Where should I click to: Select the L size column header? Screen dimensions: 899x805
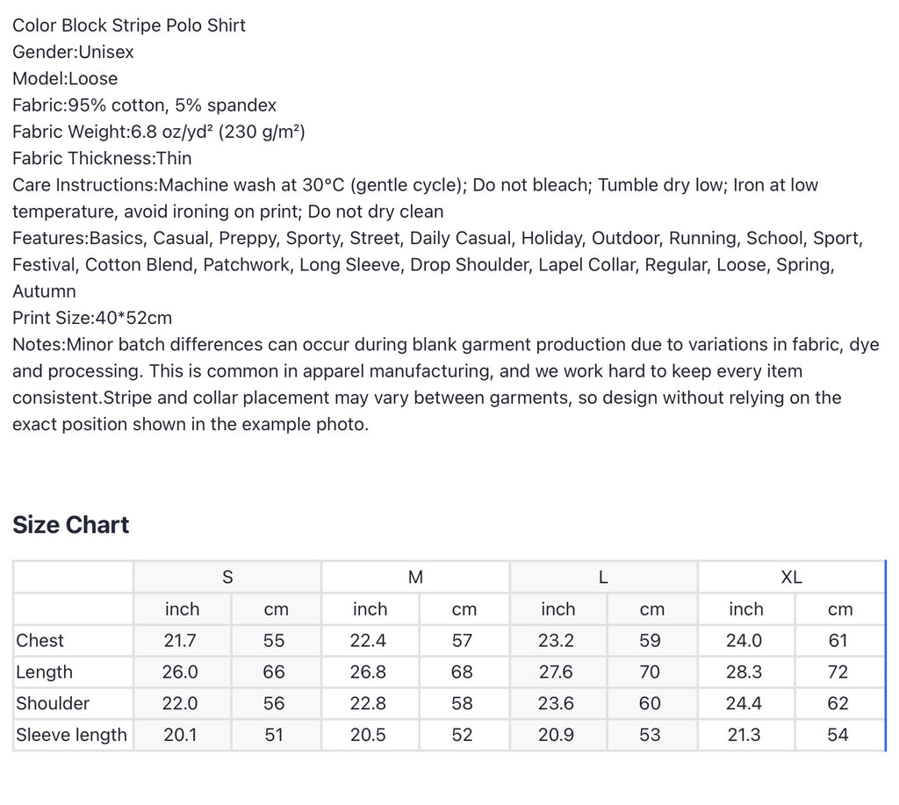(604, 577)
